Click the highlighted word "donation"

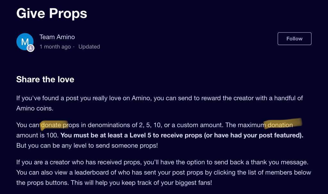tap(280, 125)
